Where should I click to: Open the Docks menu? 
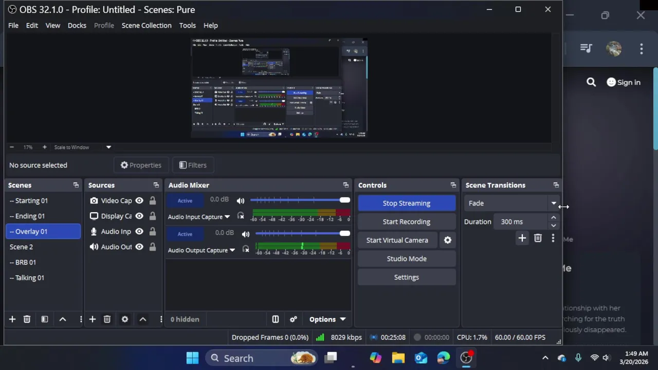(77, 25)
